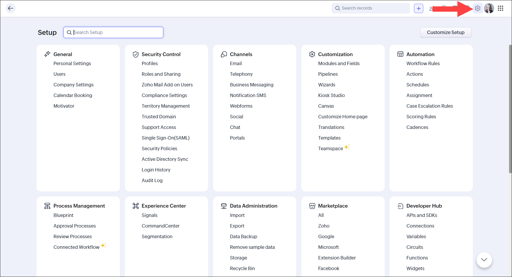Click the page vertical scrollbar
The height and width of the screenshot is (277, 512).
(x=510, y=109)
